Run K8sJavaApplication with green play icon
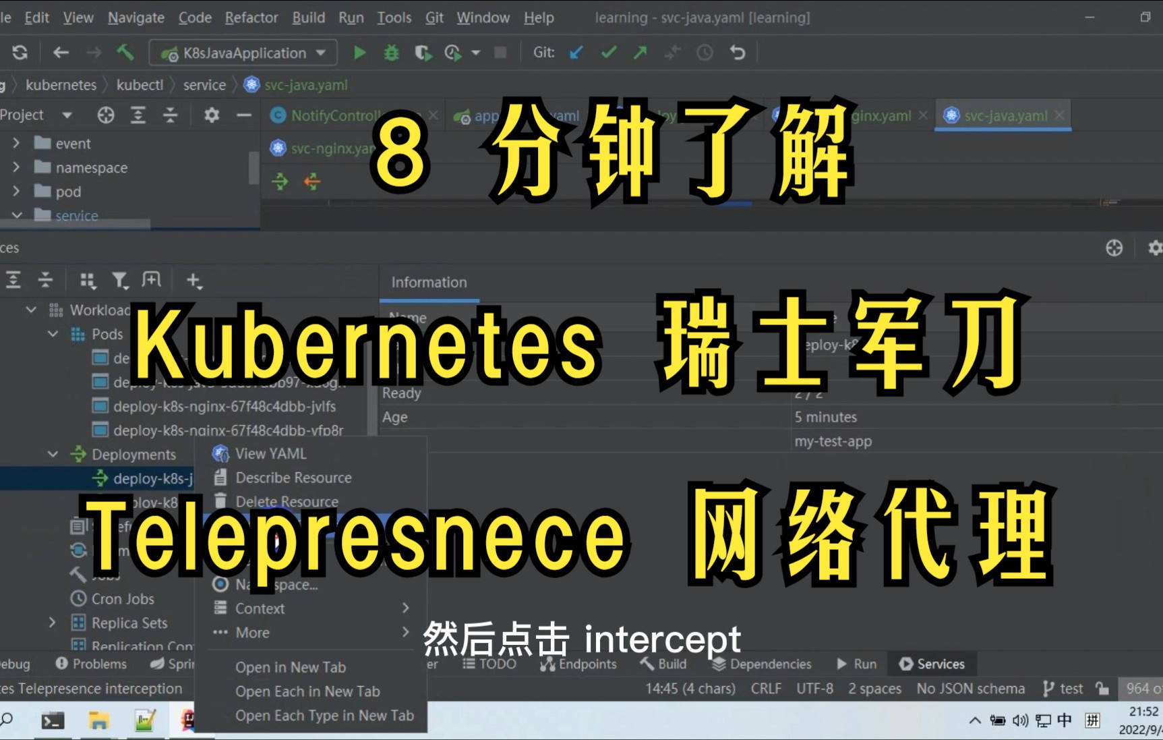The image size is (1163, 740). tap(359, 53)
